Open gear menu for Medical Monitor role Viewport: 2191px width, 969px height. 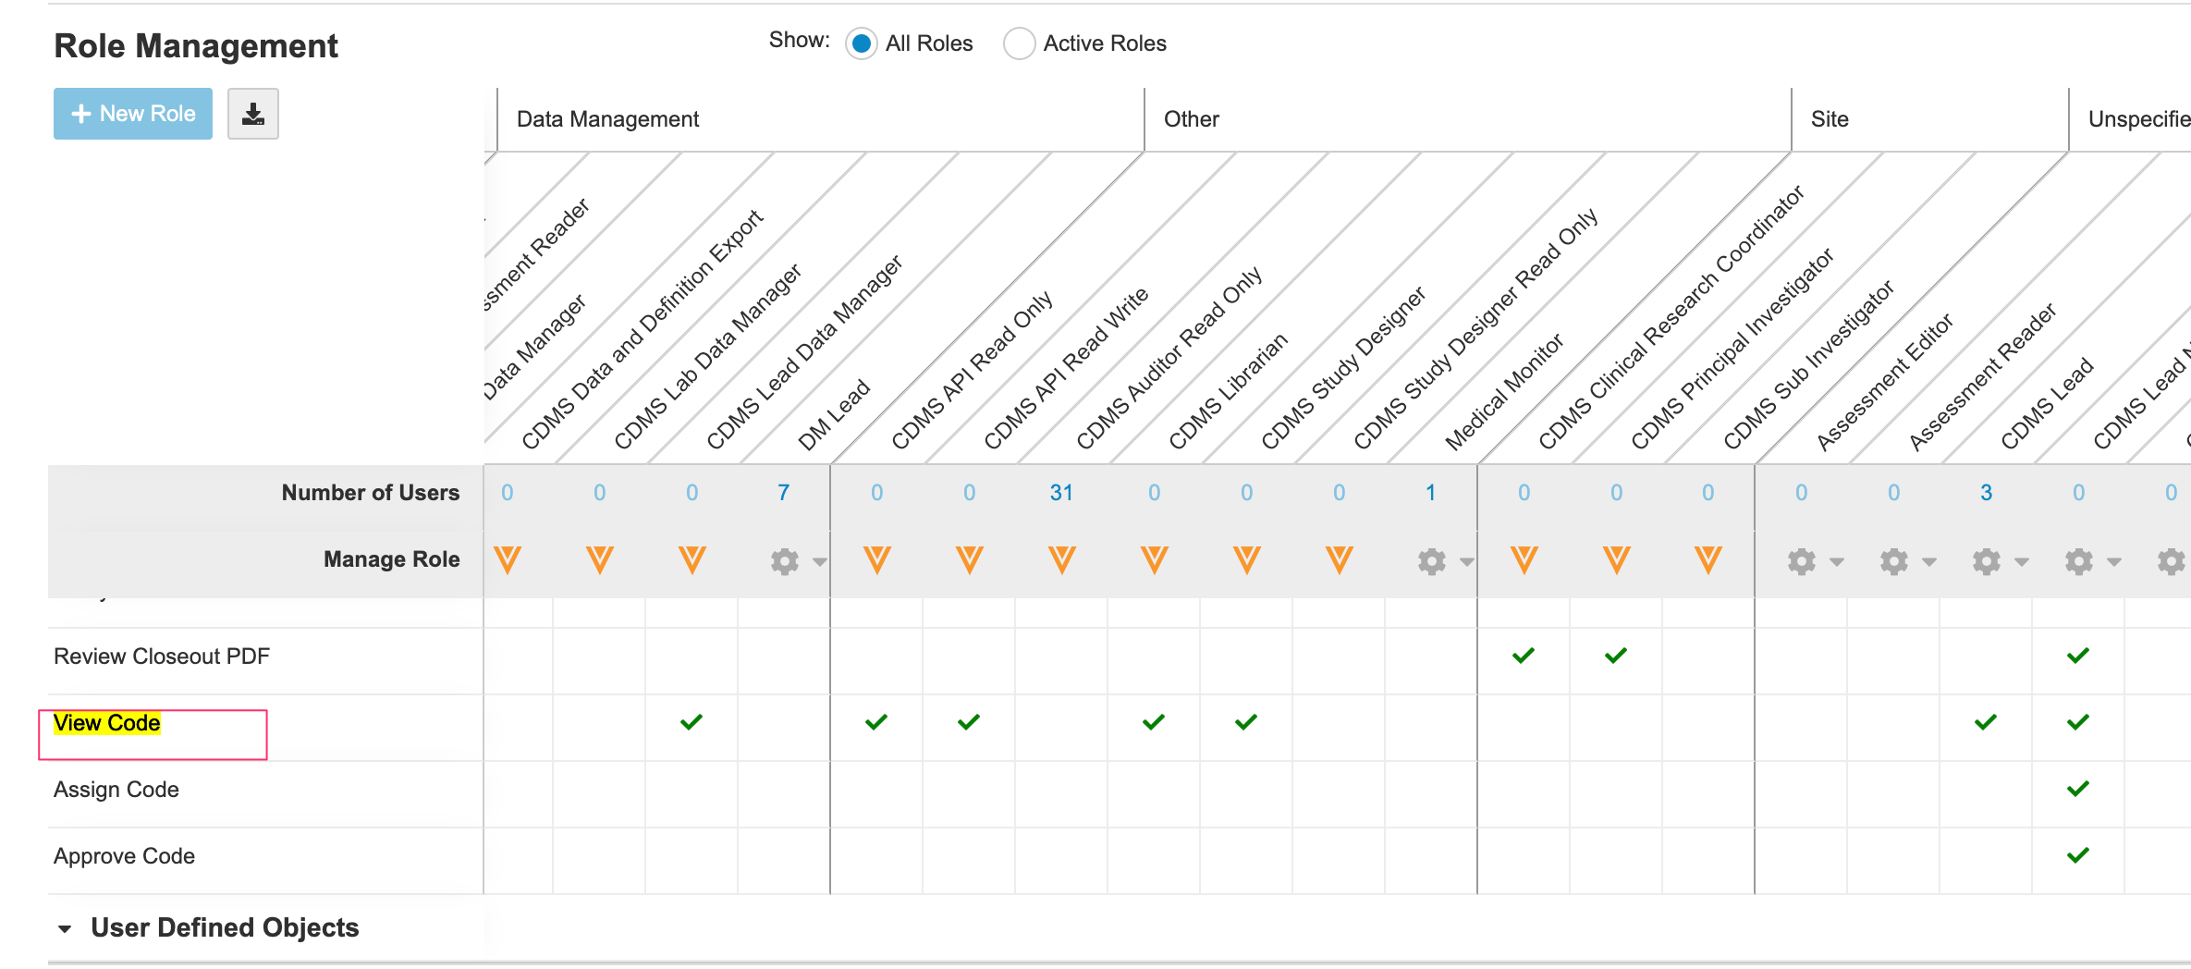(1432, 561)
